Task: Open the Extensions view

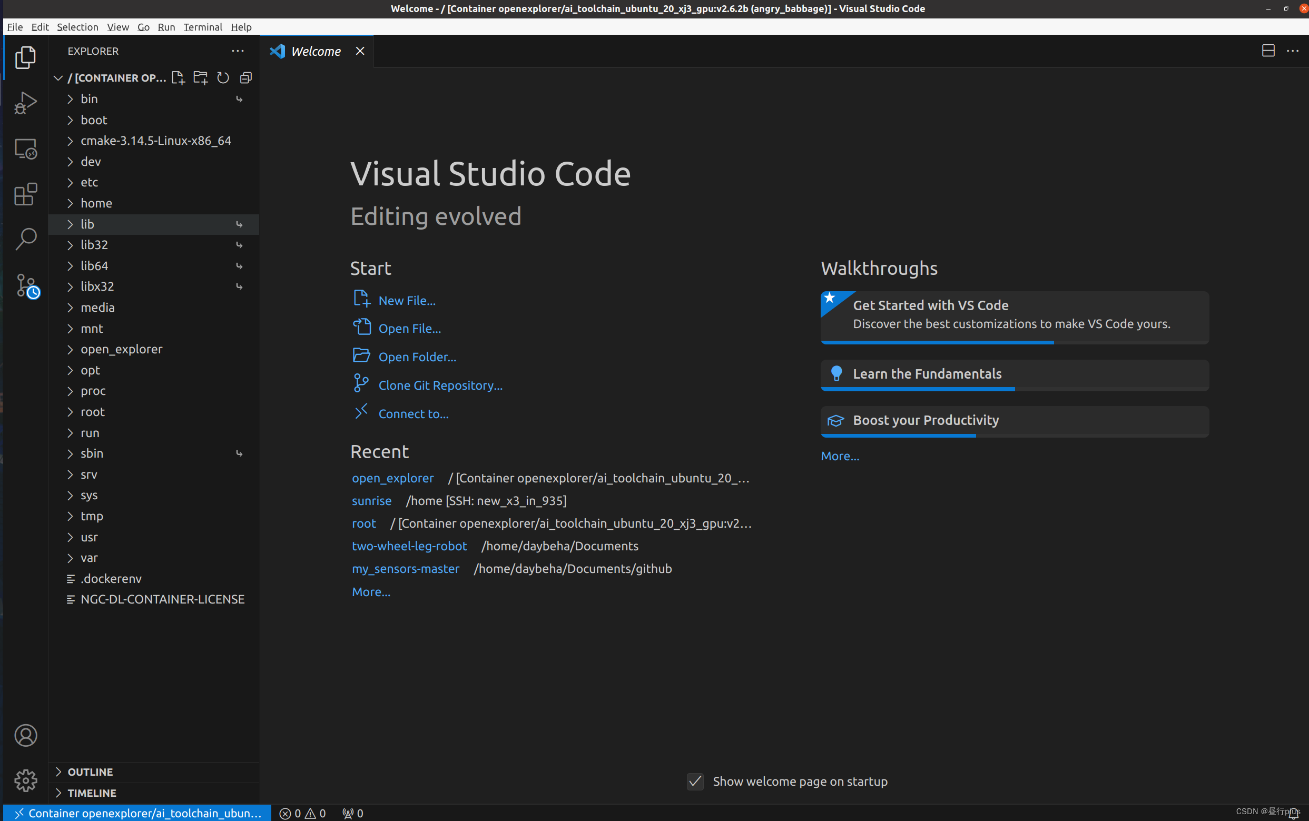Action: 25,194
